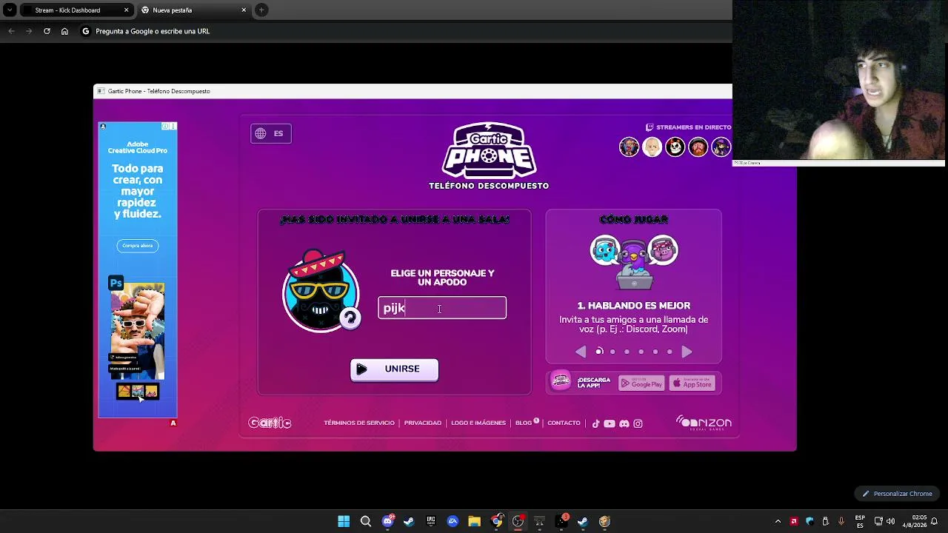Open the first live streamer avatar

click(629, 147)
